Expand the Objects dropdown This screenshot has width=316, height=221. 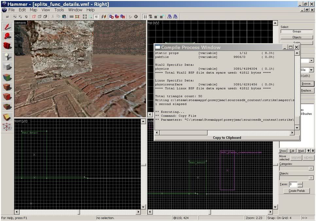(311, 178)
